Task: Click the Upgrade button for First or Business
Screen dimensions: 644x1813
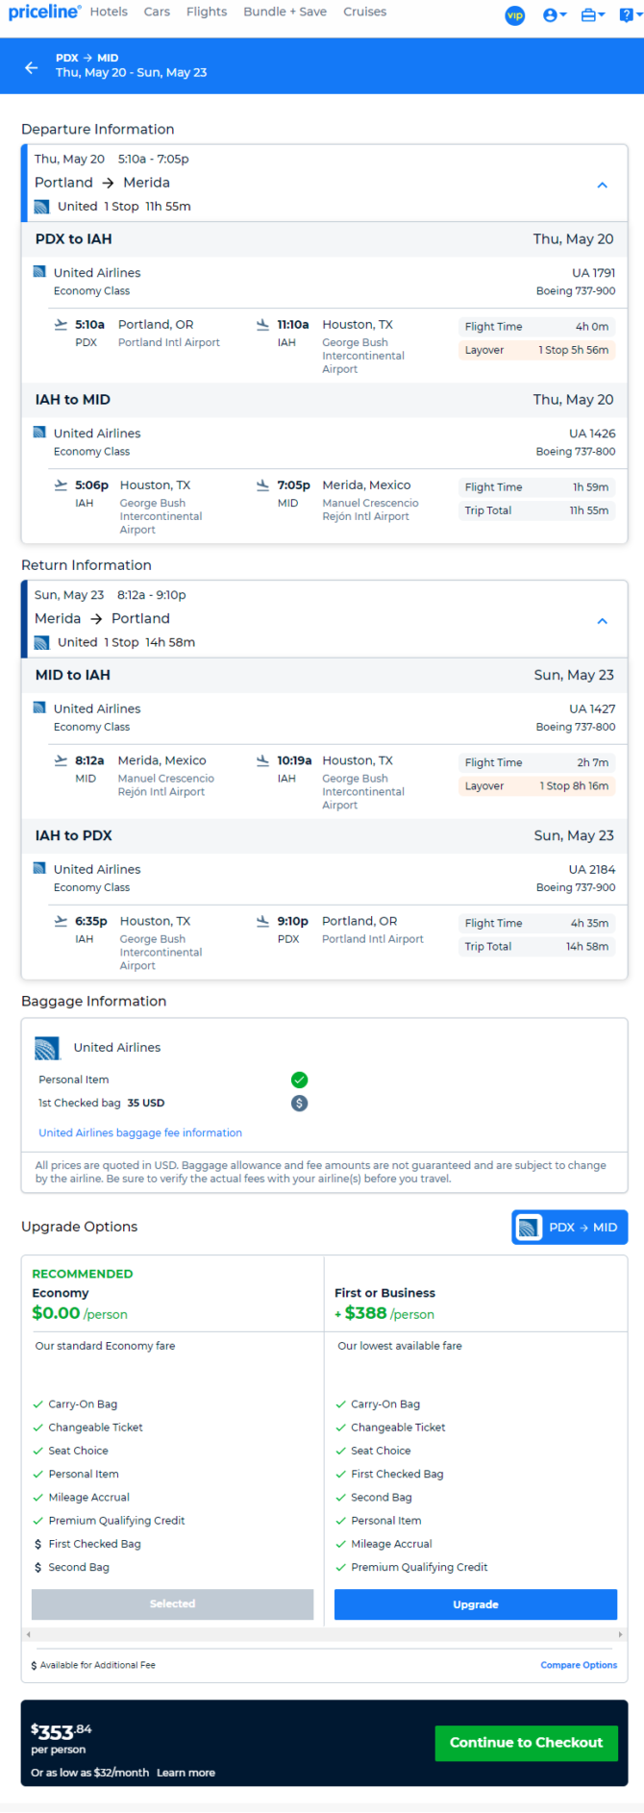Action: point(476,1604)
